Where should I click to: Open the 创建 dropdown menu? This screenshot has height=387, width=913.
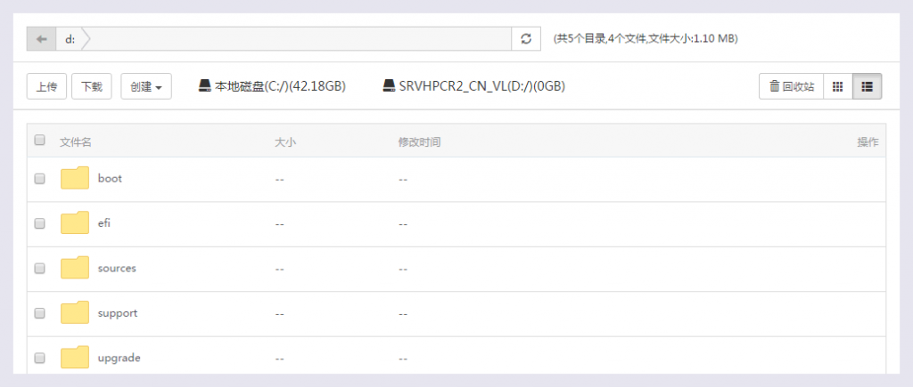point(146,86)
